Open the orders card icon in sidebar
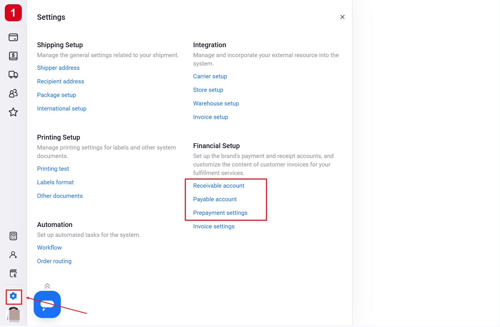Screen dimensions: 500x327 pyautogui.click(x=13, y=37)
